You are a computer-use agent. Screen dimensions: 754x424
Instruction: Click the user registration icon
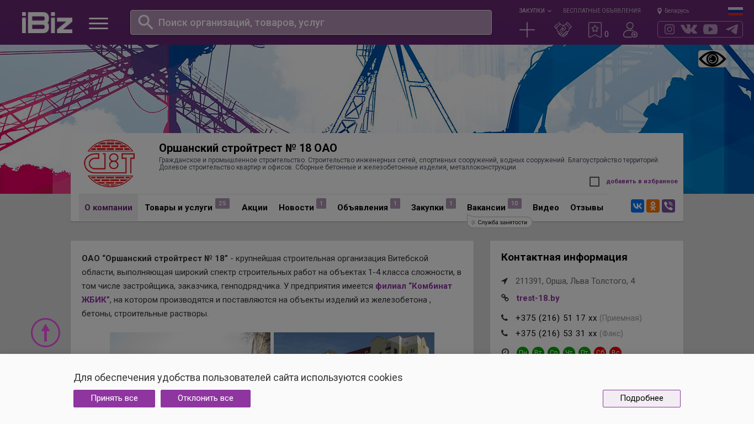[630, 30]
